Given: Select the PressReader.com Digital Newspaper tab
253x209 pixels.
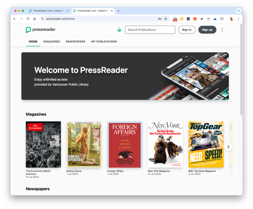Looking at the screenshot, I should (x=93, y=11).
